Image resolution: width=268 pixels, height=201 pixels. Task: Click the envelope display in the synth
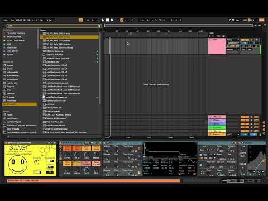pyautogui.click(x=170, y=149)
